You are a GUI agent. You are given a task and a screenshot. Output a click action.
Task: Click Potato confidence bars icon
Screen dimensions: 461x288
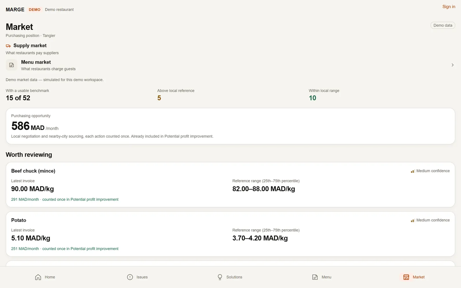pyautogui.click(x=413, y=220)
